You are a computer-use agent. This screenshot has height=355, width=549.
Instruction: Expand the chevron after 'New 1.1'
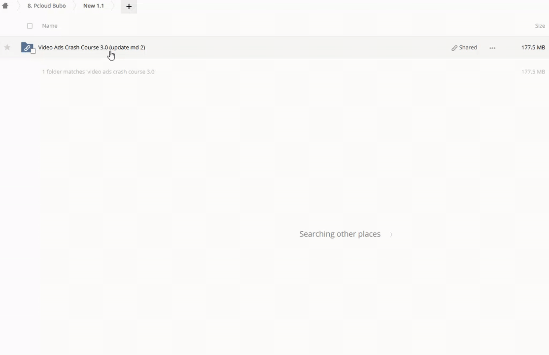pos(112,6)
